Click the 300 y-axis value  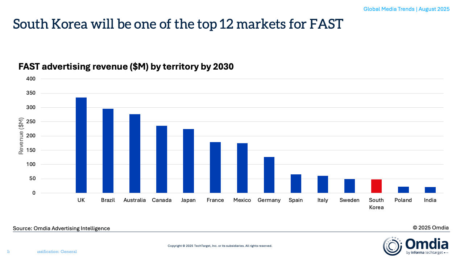pyautogui.click(x=31, y=107)
